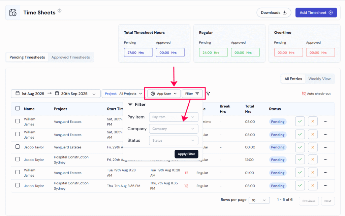The width and height of the screenshot is (345, 216).
Task: Open the Pay Item dropdown
Action: [174, 117]
